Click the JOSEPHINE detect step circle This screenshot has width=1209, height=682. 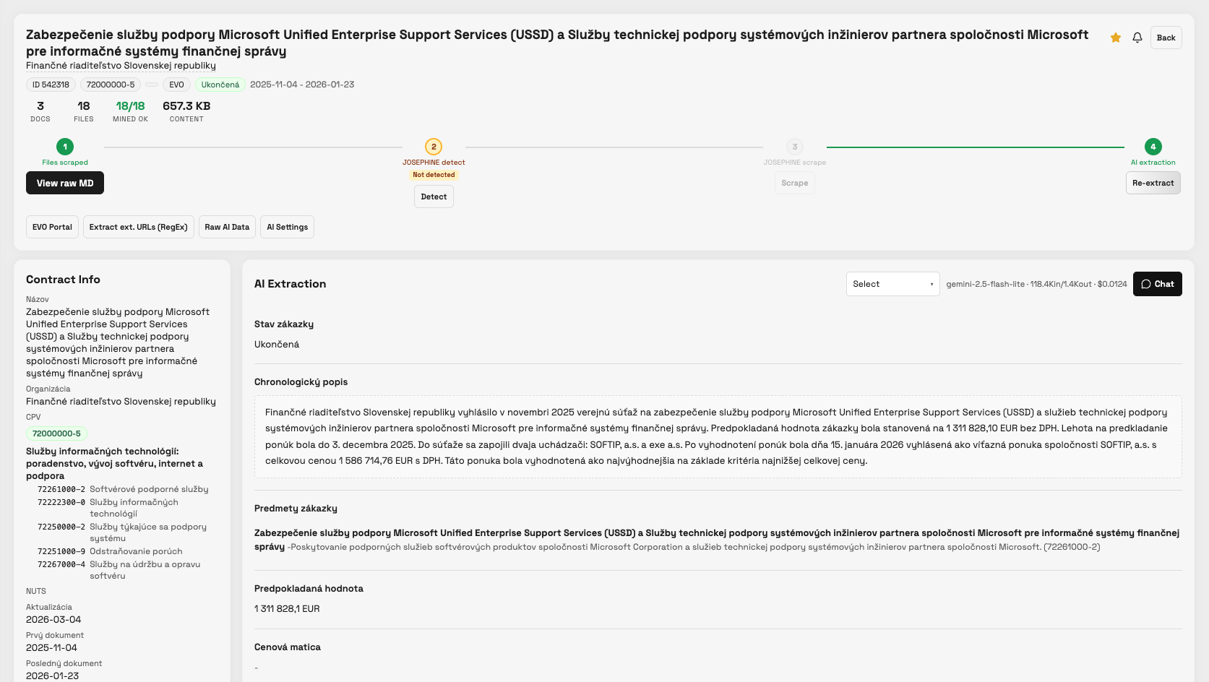coord(433,146)
